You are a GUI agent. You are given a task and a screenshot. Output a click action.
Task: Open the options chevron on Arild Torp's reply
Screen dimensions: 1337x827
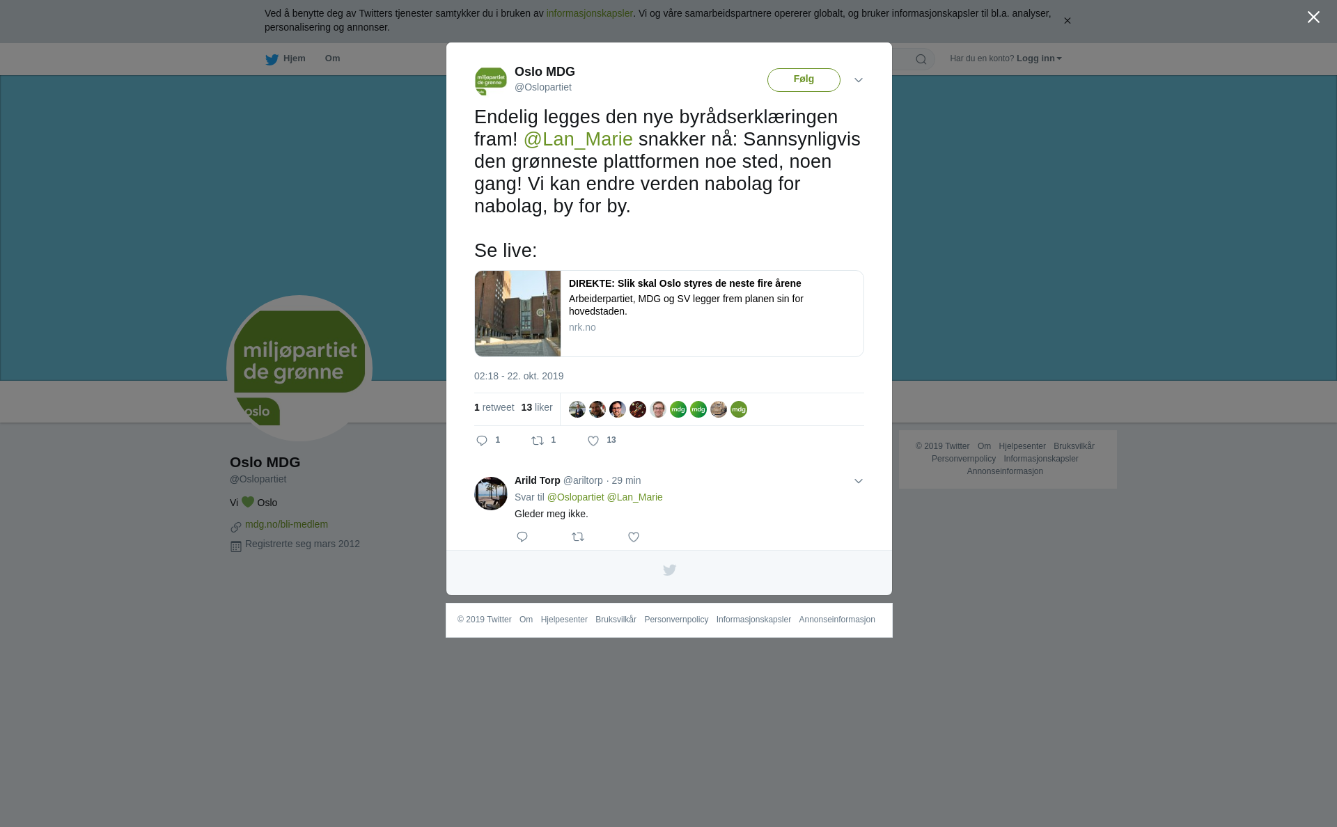pyautogui.click(x=859, y=481)
